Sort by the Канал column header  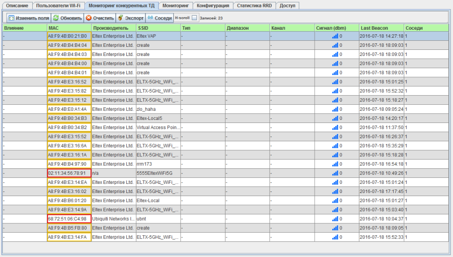pos(292,28)
